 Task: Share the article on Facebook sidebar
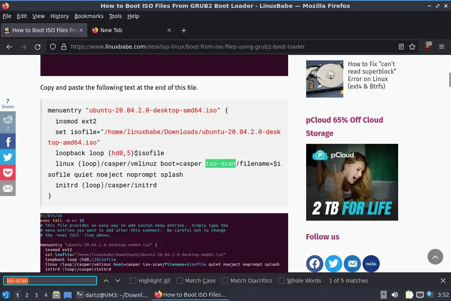tap(8, 141)
